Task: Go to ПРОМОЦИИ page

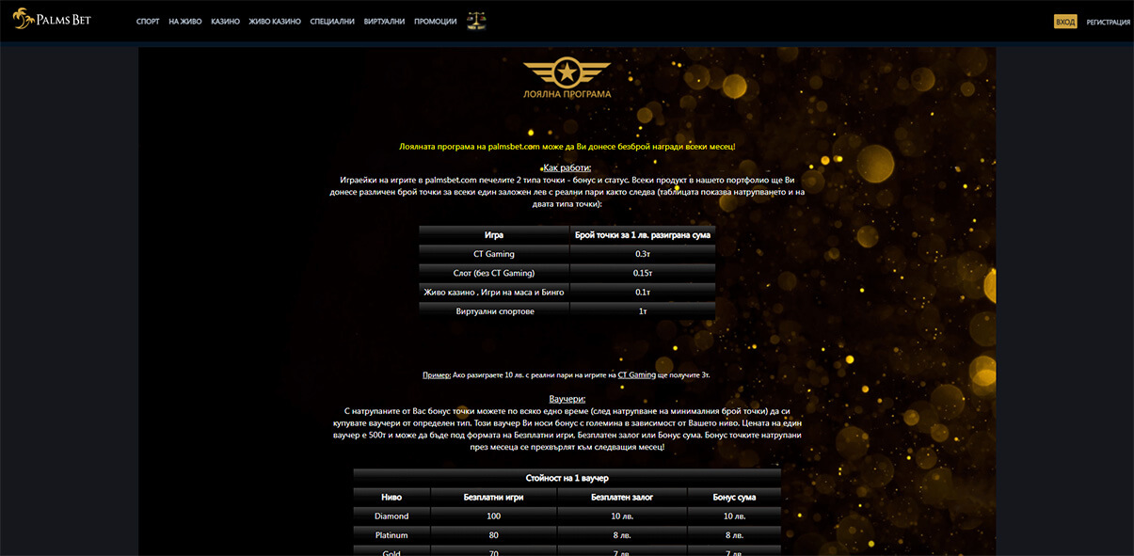Action: point(436,21)
